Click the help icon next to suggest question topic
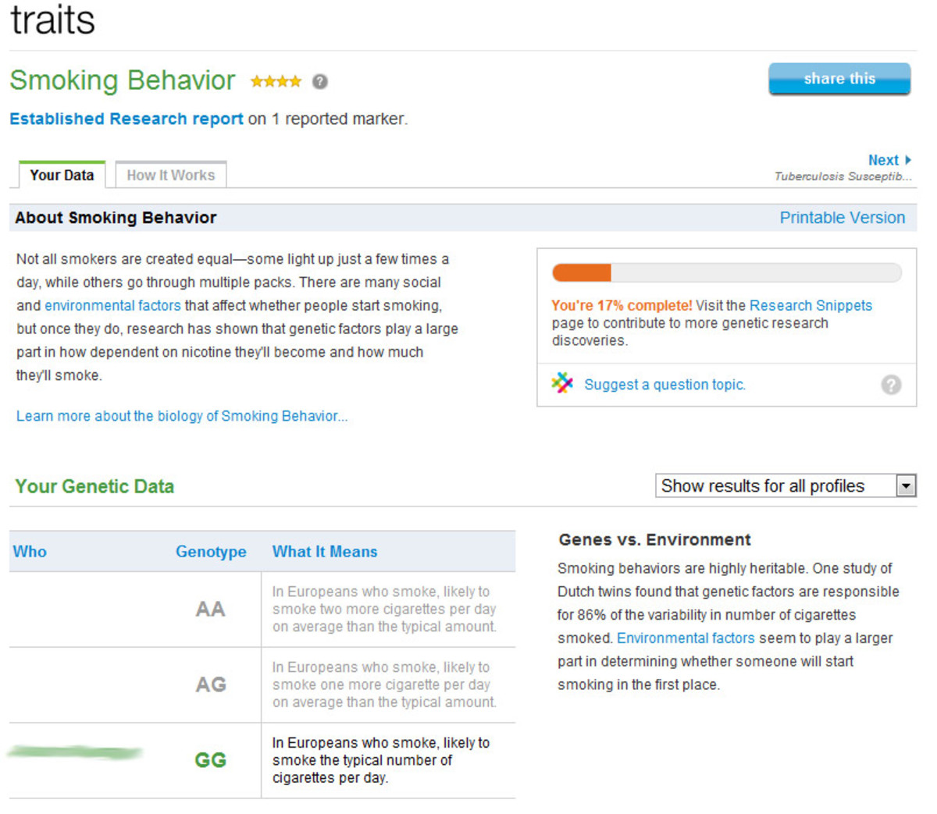Screen dimensions: 937x814 (x=891, y=384)
